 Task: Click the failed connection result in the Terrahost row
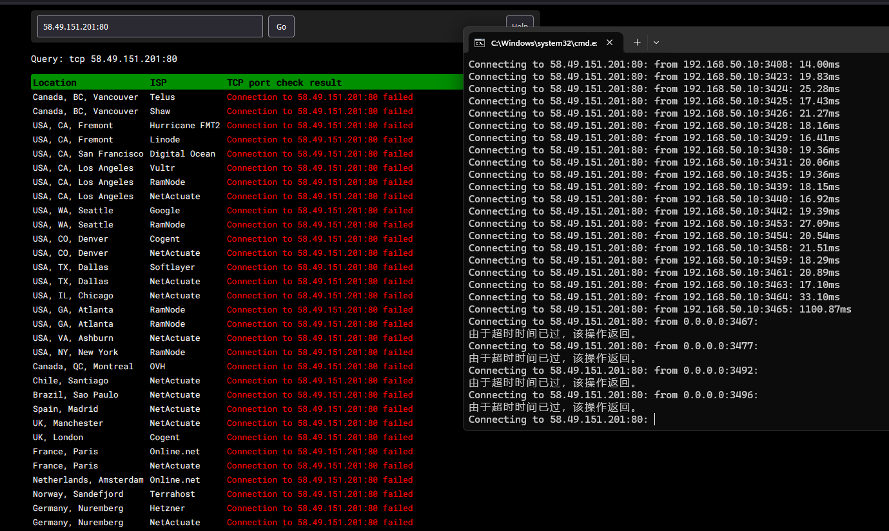pos(320,494)
